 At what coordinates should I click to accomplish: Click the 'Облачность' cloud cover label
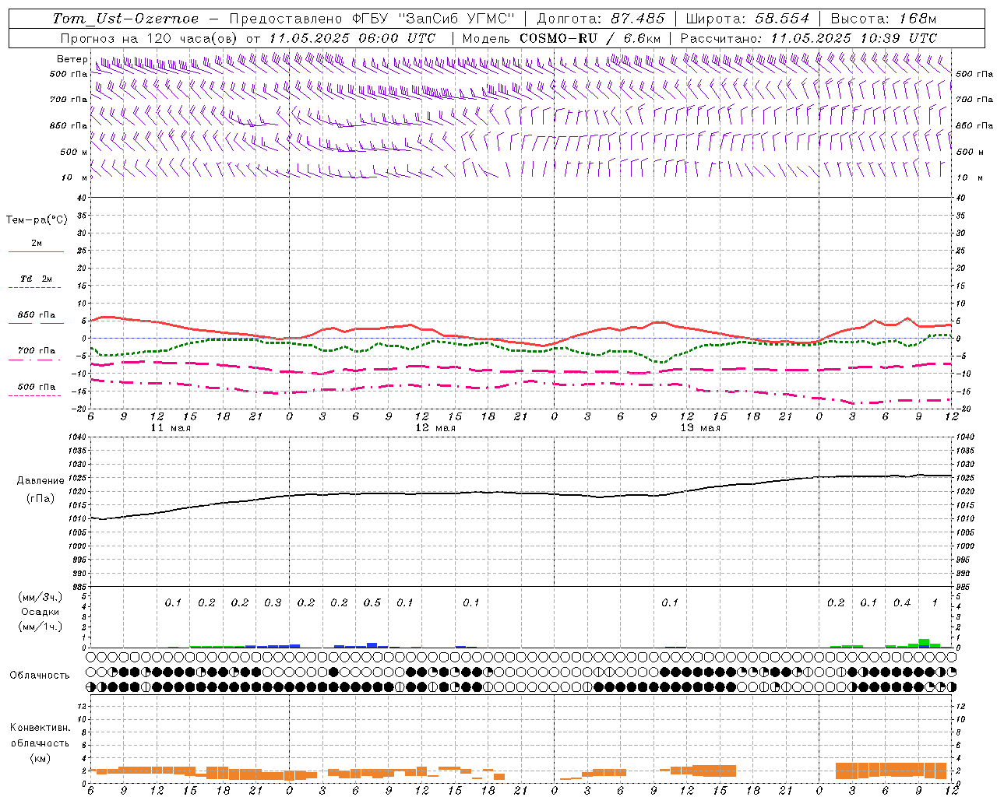(40, 676)
